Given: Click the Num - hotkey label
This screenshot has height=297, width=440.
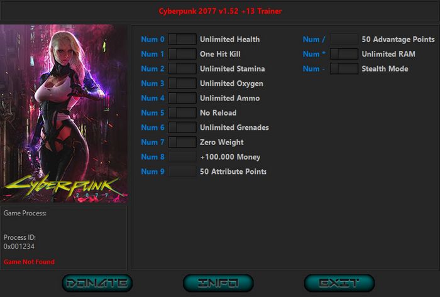Looking at the screenshot, I should coord(314,68).
